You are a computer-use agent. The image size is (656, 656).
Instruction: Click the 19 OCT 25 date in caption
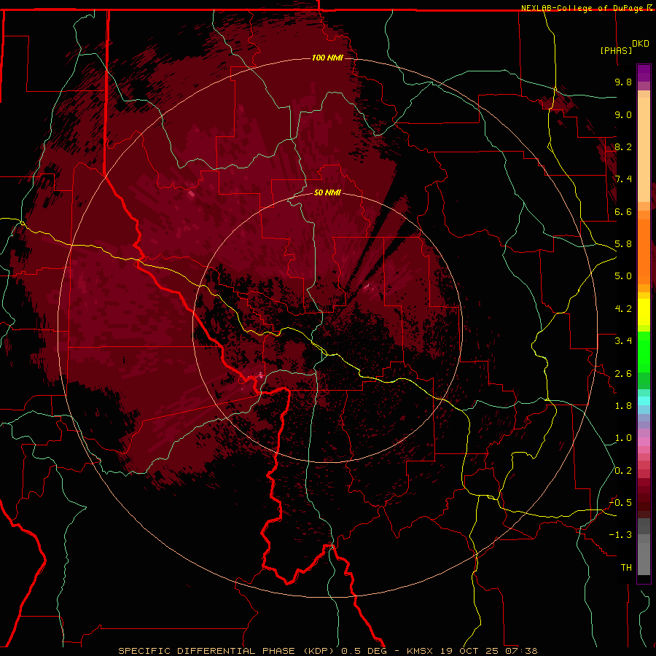(x=469, y=651)
